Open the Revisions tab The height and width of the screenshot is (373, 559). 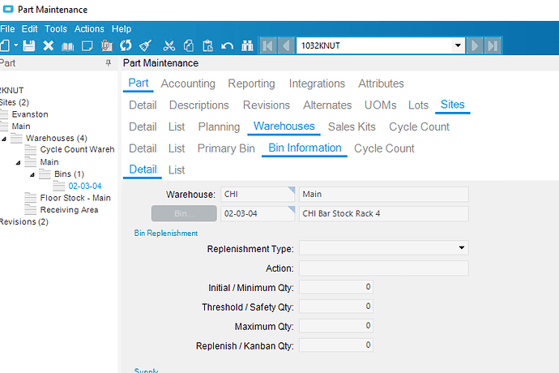pyautogui.click(x=267, y=105)
